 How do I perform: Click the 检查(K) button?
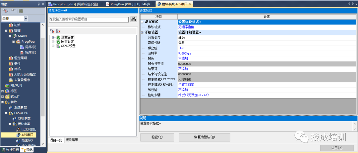(x=157, y=137)
